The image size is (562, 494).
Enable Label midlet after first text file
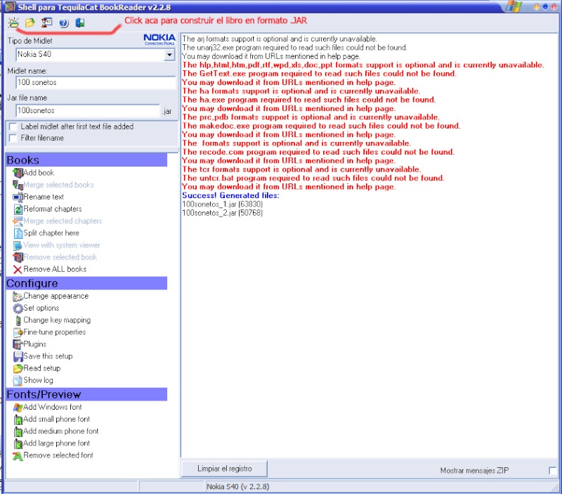tap(13, 127)
